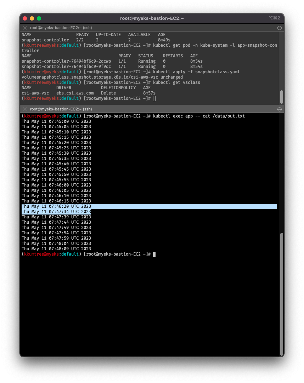Image resolution: width=304 pixels, height=383 pixels.
Task: Click the upper pane empty prompt cursor
Action: pyautogui.click(x=154, y=98)
